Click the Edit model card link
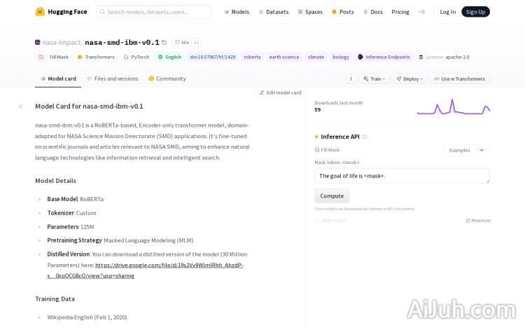This screenshot has width=525, height=328. point(280,93)
